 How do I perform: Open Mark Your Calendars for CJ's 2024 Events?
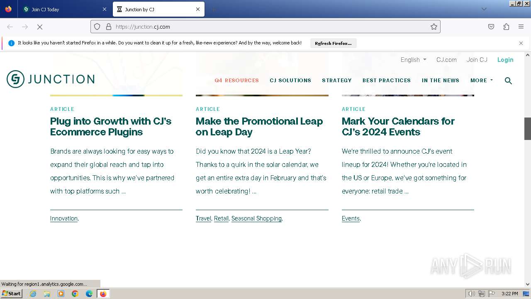coord(398,127)
